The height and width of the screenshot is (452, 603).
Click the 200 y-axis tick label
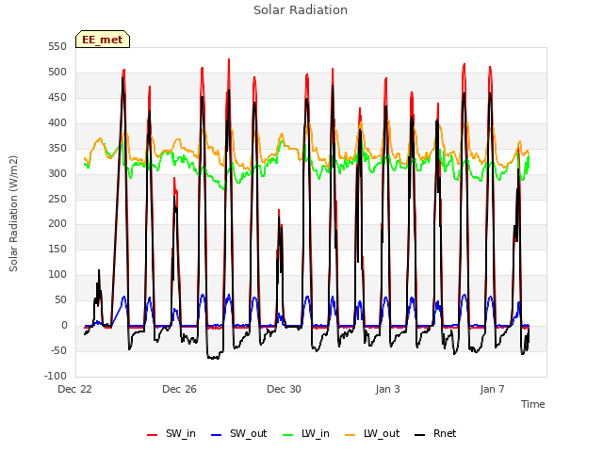click(x=57, y=224)
